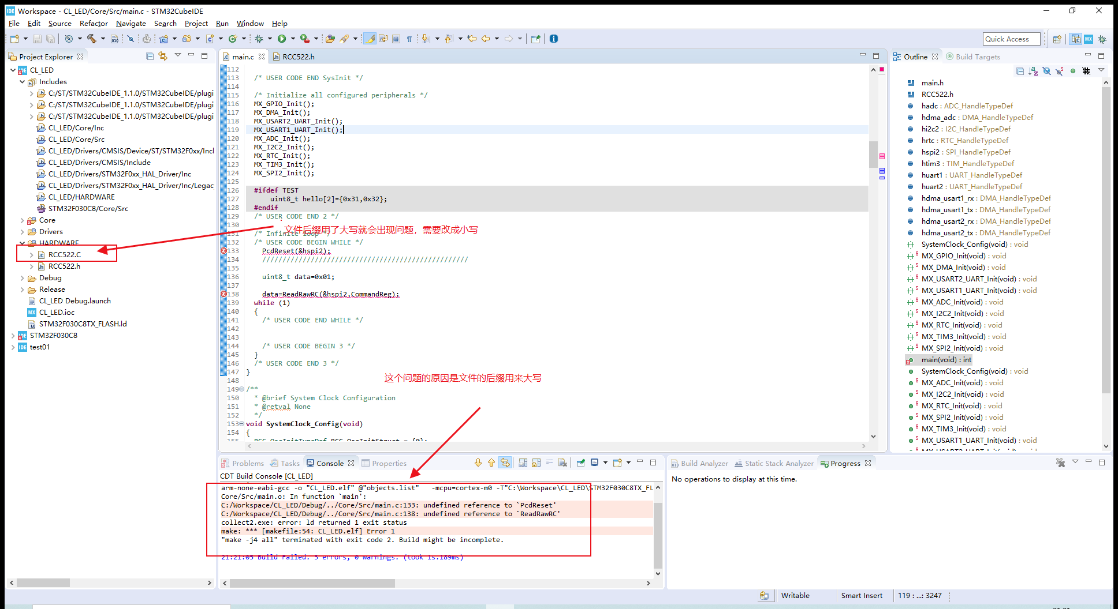Click the Quick Access search field
The image size is (1118, 609).
1011,39
